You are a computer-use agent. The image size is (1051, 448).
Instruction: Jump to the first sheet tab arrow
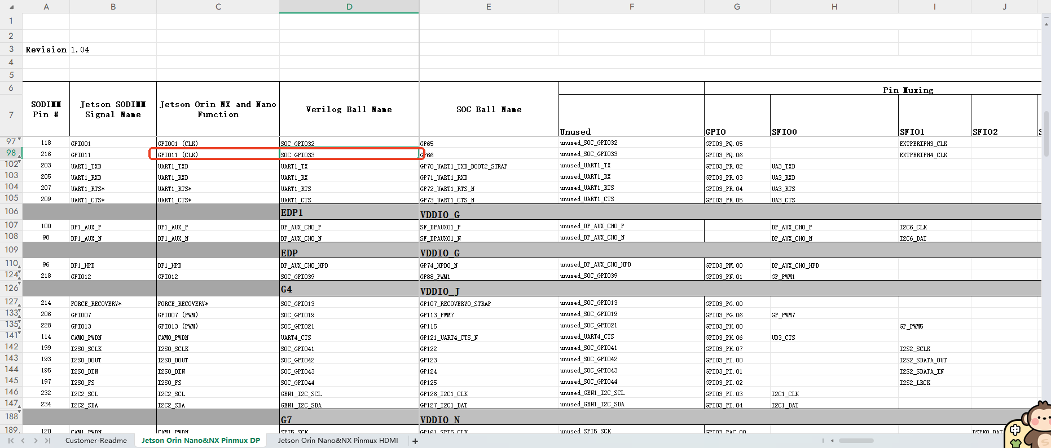tap(11, 441)
